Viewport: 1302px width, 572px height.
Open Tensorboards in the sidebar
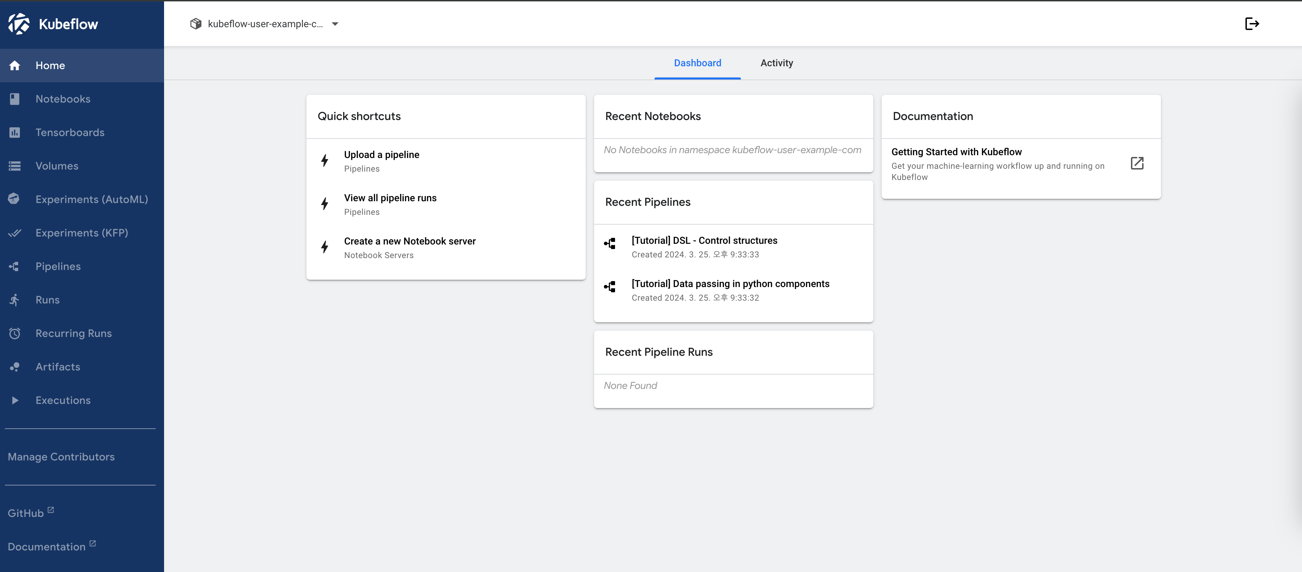coord(82,132)
